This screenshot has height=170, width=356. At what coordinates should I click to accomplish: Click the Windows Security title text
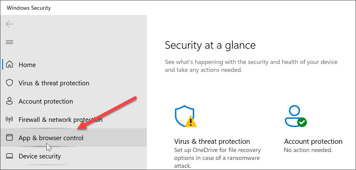coord(29,8)
